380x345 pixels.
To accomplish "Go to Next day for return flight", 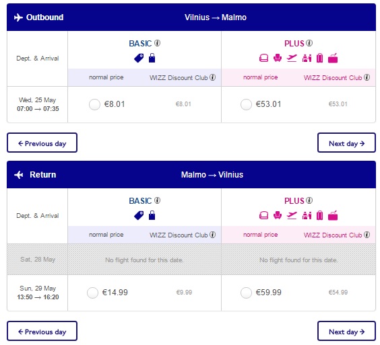I will (x=346, y=331).
